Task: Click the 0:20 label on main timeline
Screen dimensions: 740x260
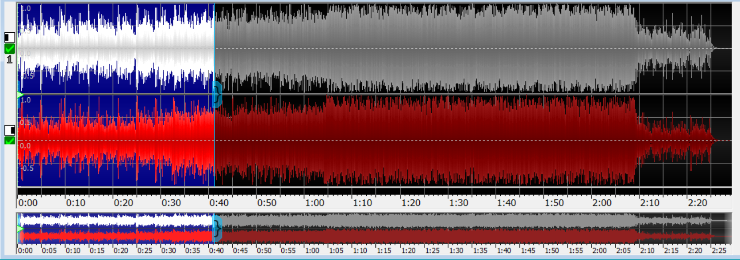Action: click(x=123, y=203)
